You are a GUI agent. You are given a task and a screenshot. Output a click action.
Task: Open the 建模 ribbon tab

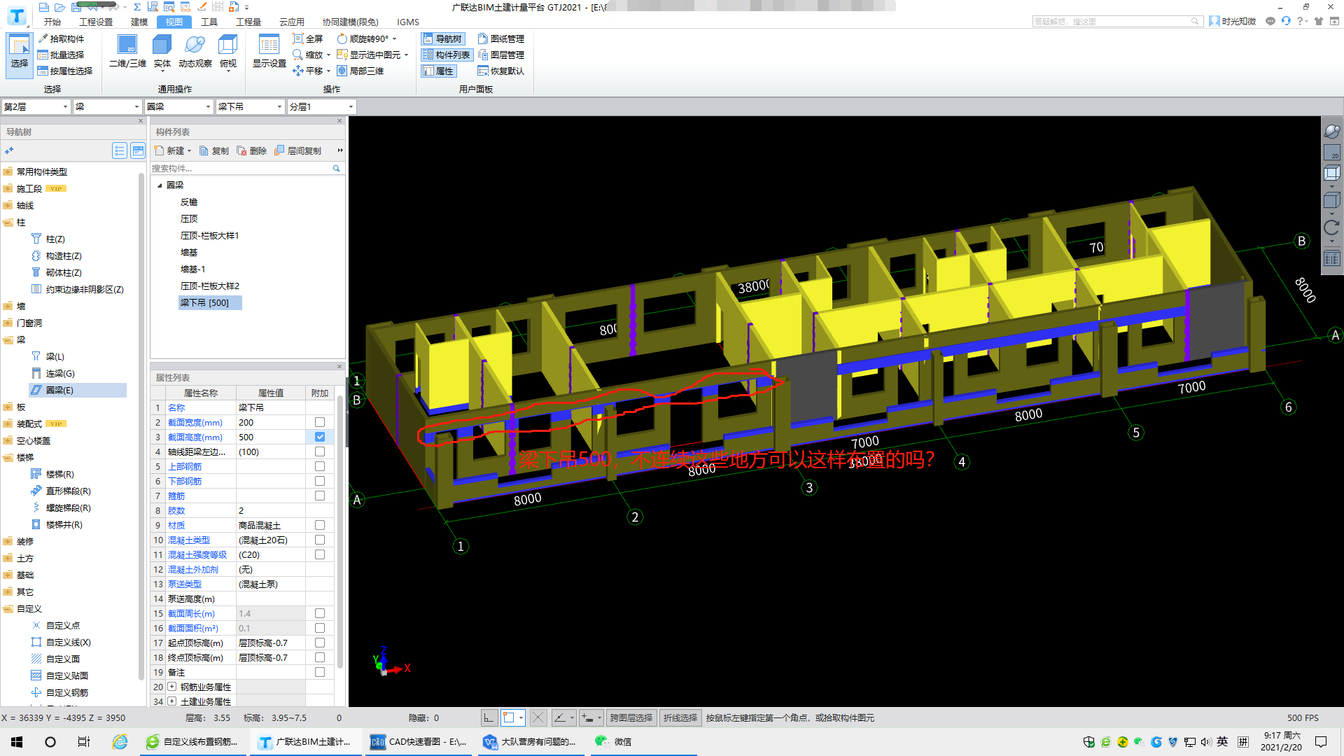139,22
